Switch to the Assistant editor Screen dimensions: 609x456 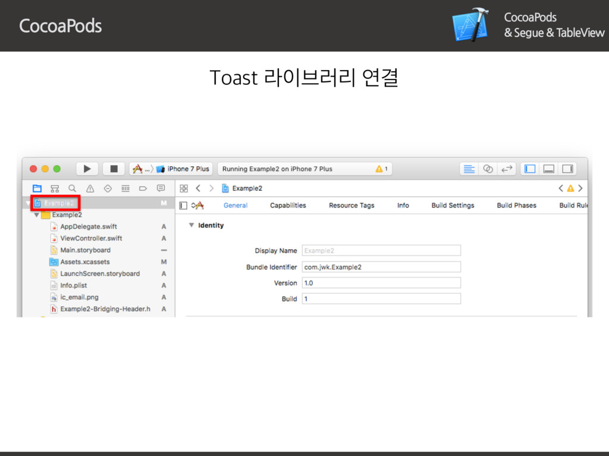click(x=488, y=169)
